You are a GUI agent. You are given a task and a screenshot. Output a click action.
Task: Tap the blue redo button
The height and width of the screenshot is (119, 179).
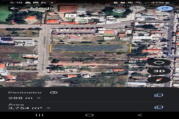pyautogui.click(x=165, y=8)
